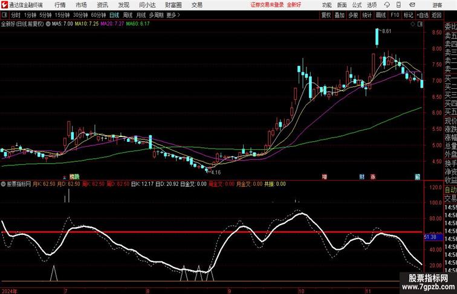Image resolution: width=457 pixels, height=294 pixels.
Task: Open the 选项 menu
Action: (x=372, y=5)
